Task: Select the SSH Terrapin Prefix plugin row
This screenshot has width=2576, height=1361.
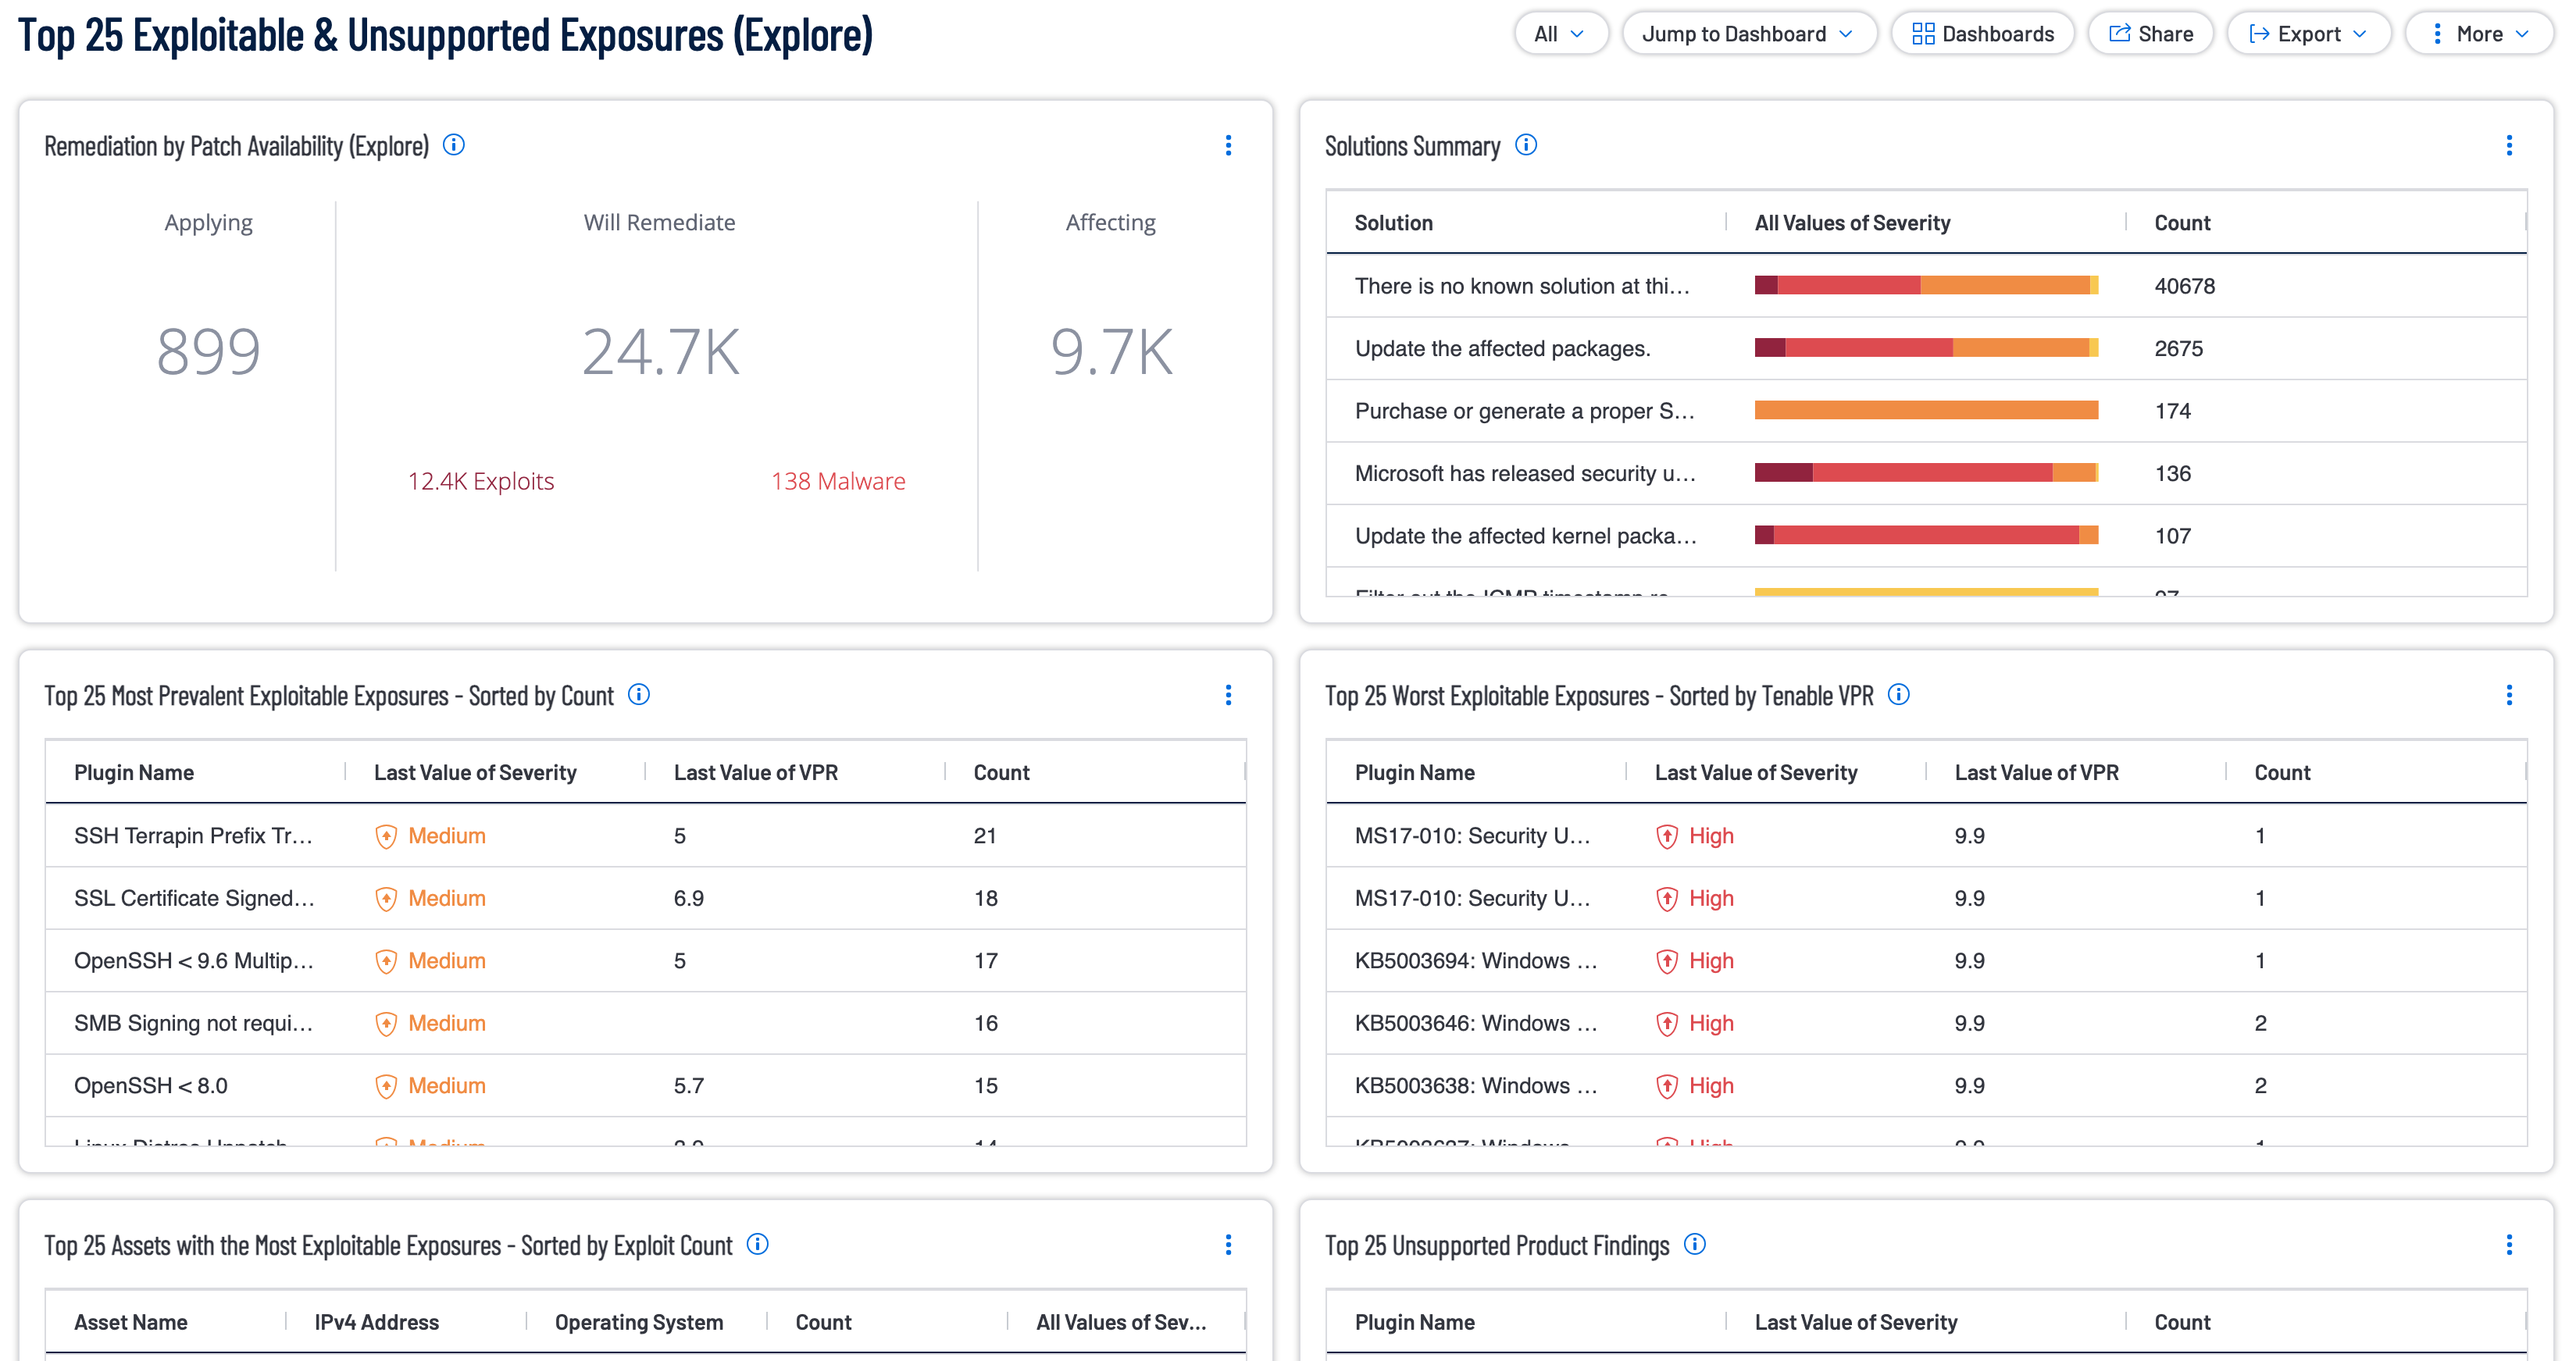Action: point(646,835)
